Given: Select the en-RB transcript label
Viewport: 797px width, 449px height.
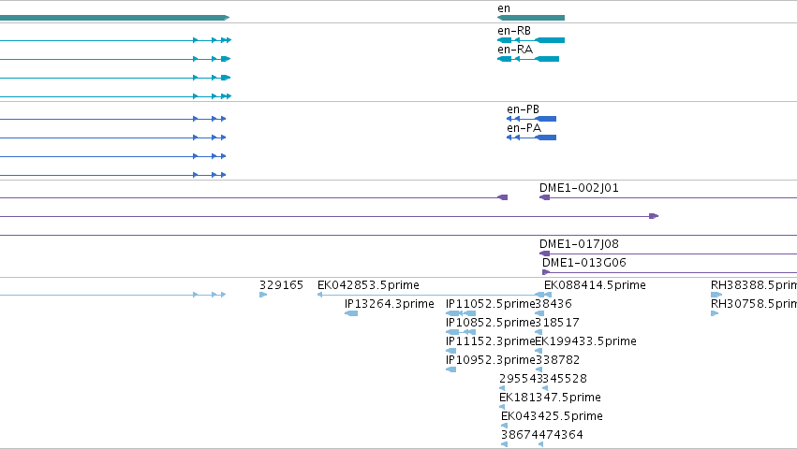Looking at the screenshot, I should (x=514, y=31).
